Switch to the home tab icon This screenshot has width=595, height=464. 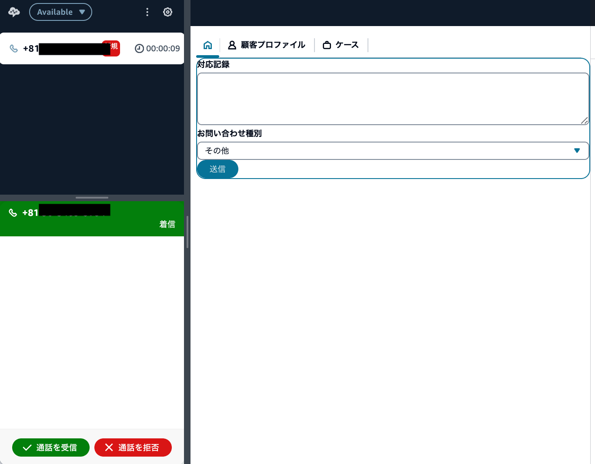tap(208, 45)
